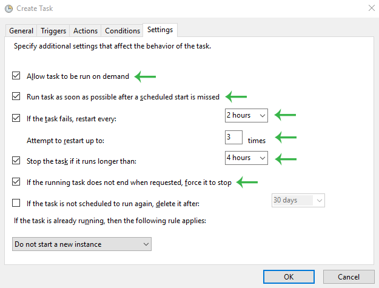The image size is (379, 288).
Task: Close the Create Task dialog window
Action: click(x=371, y=8)
